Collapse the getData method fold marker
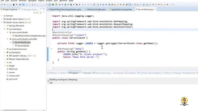The width and height of the screenshot is (198, 111). 51,49
